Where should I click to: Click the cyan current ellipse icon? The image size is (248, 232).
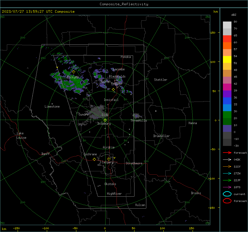pos(227,194)
